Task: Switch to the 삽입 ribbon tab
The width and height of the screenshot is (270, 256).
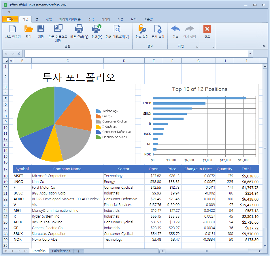Action: click(49, 19)
